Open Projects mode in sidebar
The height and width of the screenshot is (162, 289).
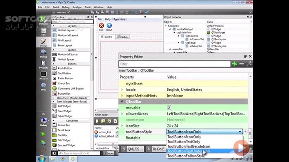[x=43, y=65]
